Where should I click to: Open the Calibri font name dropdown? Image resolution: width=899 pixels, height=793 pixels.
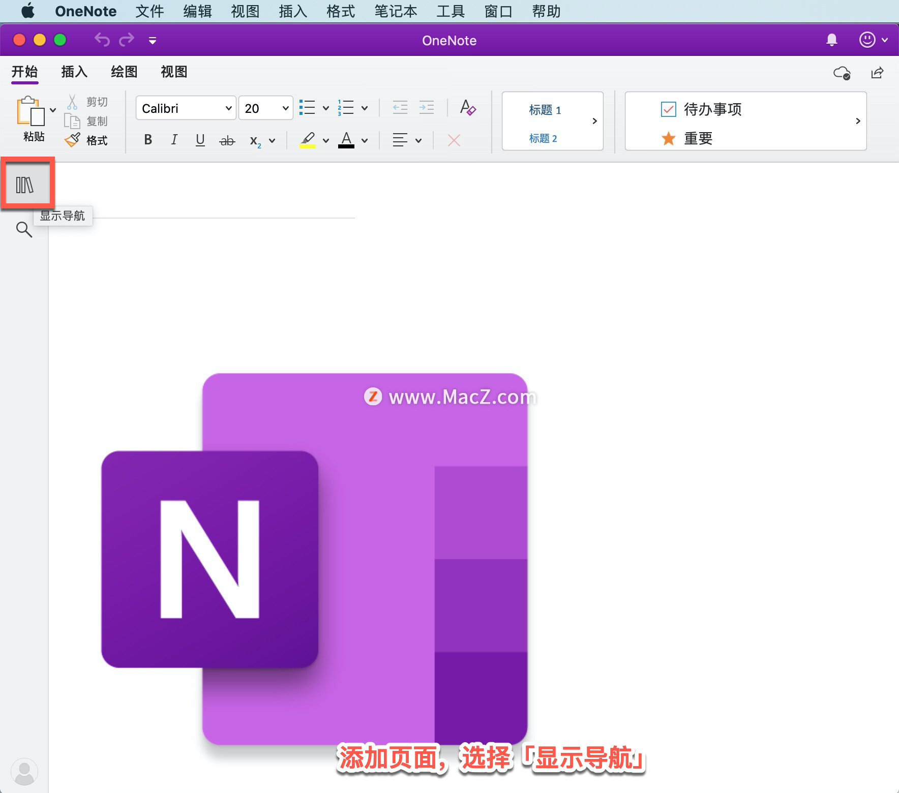coord(186,108)
